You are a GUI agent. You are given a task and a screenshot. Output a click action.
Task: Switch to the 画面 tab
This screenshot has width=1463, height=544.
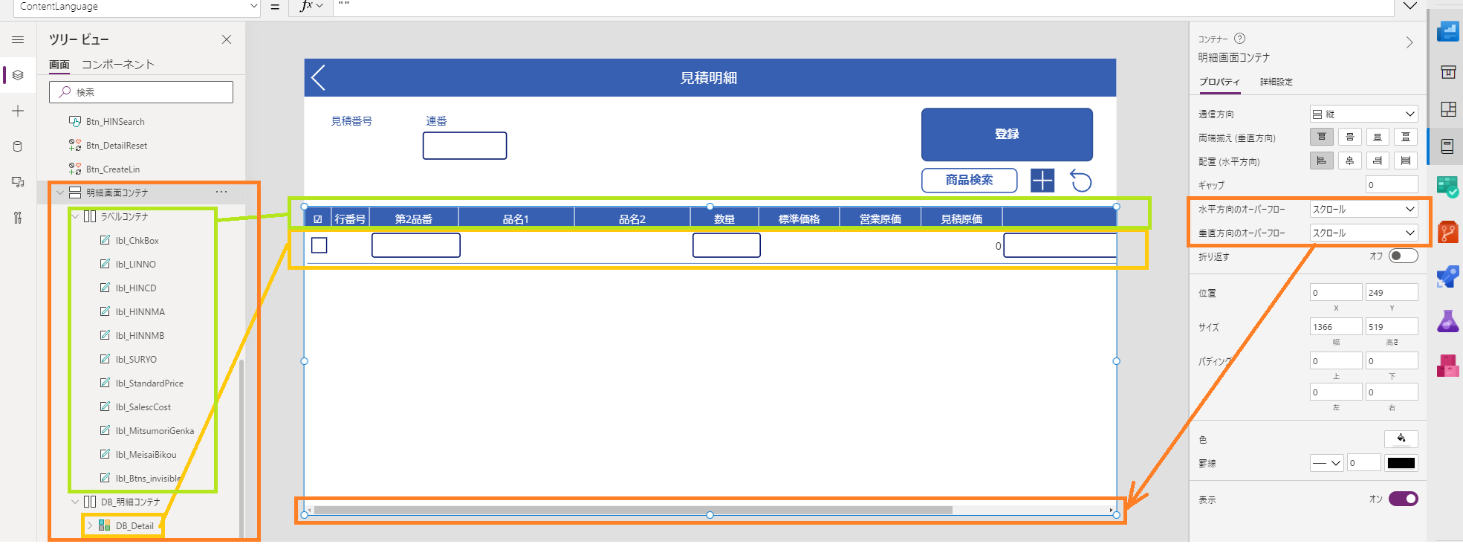pos(59,65)
